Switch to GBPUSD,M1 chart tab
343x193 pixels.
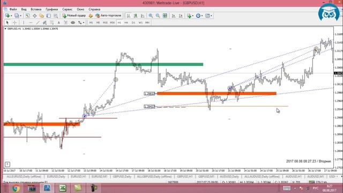[x=206, y=176]
